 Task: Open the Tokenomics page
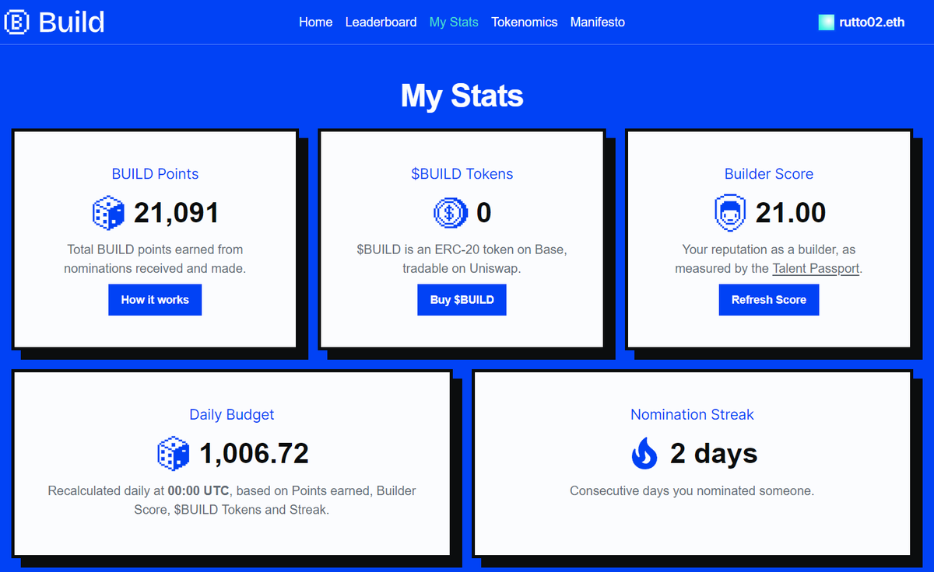pos(525,22)
